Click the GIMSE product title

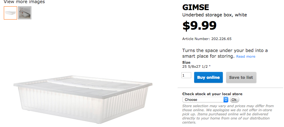coord(196,8)
